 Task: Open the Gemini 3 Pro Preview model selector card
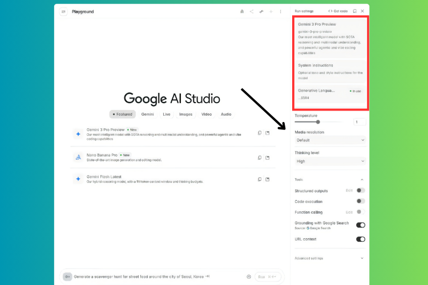pyautogui.click(x=330, y=38)
